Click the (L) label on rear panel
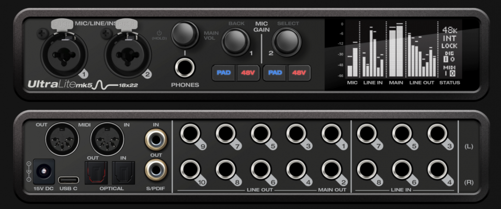Viewport: 501px width, 209px height. click(x=469, y=146)
